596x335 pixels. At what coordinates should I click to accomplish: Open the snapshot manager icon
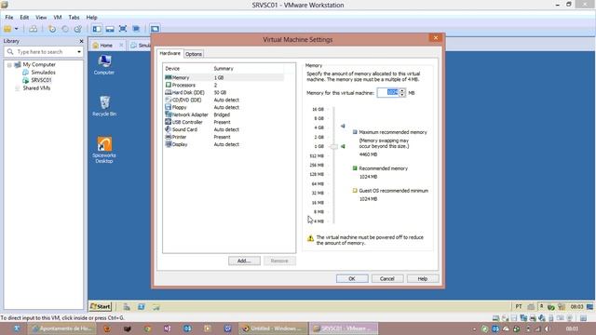(x=78, y=29)
